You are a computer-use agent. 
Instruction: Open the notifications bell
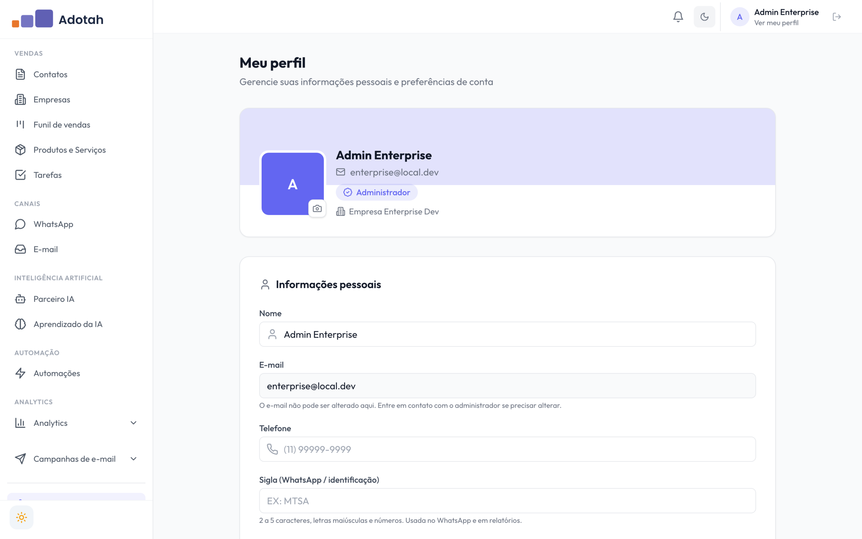point(678,17)
